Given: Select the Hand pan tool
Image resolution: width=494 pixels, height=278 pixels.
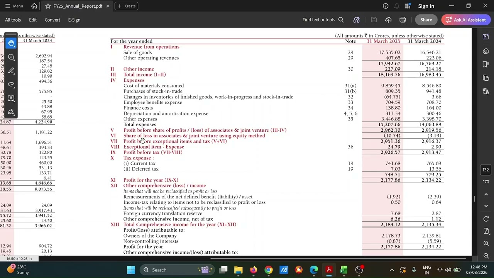Looking at the screenshot, I should [11, 43].
